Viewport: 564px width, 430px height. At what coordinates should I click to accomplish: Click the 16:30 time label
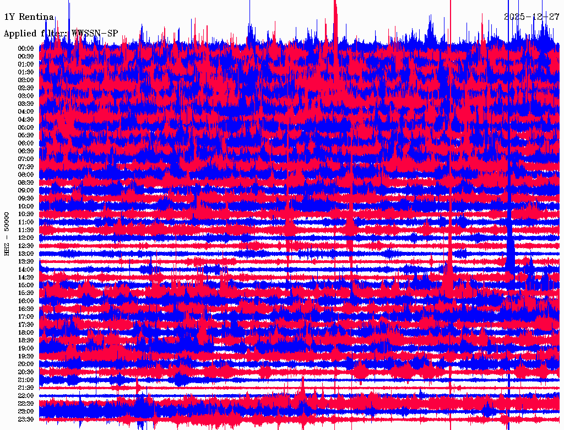pyautogui.click(x=26, y=309)
